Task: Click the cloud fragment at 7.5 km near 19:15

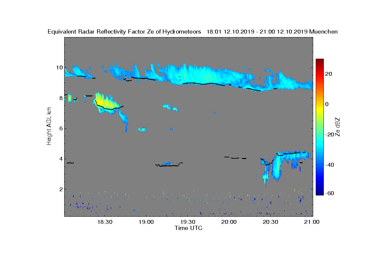Action: [170, 107]
